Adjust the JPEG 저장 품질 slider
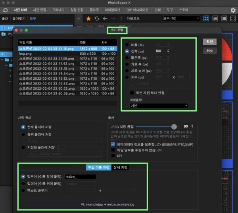238x213 pixels. (174, 126)
